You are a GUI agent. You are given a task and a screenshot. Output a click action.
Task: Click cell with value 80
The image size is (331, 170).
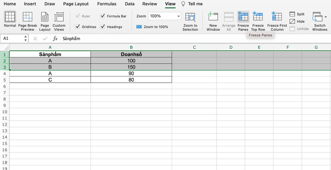tap(131, 80)
